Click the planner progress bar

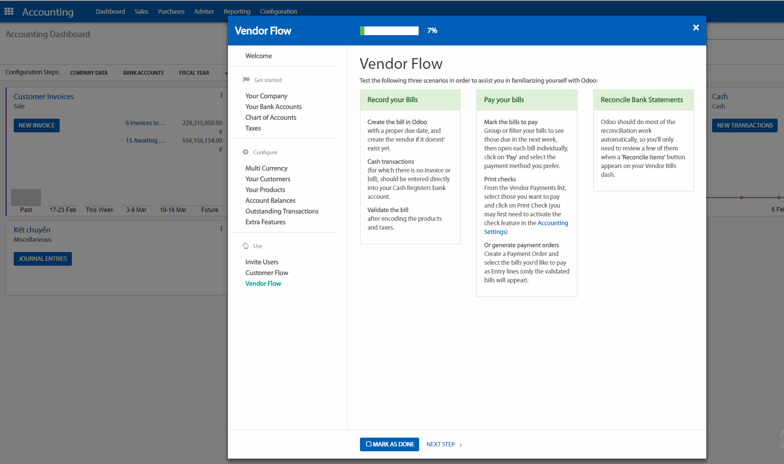[389, 31]
